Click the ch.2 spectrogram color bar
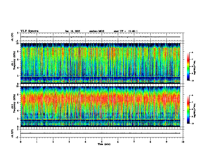 (x=188, y=109)
